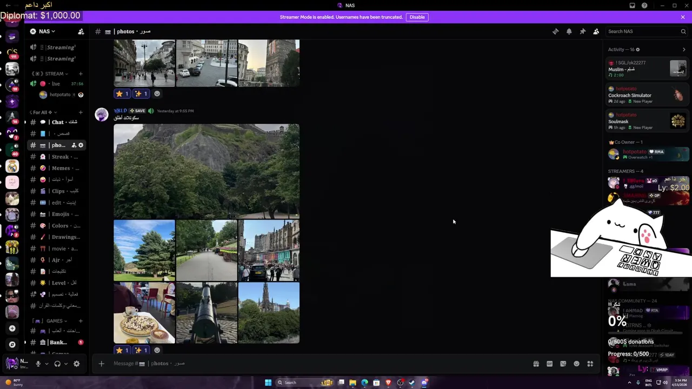The image size is (692, 389).
Task: Open the Memes channel
Action: point(56,168)
